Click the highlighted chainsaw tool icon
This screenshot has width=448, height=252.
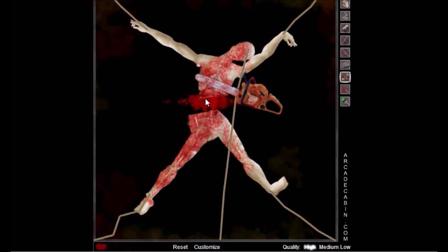click(x=345, y=77)
